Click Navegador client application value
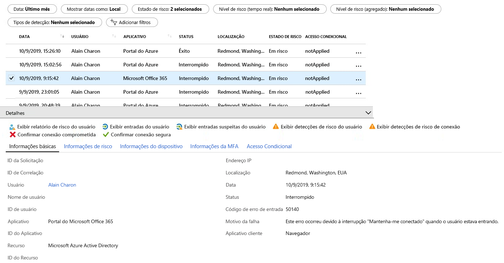Viewport: 504px width, 263px height. [298, 234]
